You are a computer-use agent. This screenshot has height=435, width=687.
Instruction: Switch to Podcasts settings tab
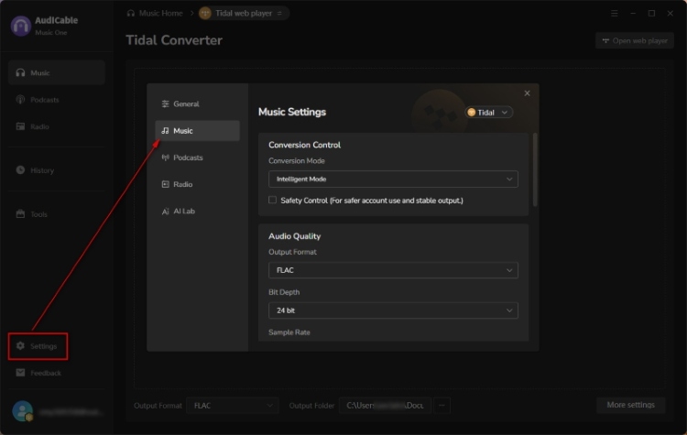tap(197, 158)
